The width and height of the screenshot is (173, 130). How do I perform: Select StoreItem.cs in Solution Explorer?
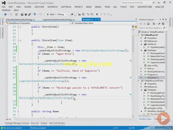point(153,78)
